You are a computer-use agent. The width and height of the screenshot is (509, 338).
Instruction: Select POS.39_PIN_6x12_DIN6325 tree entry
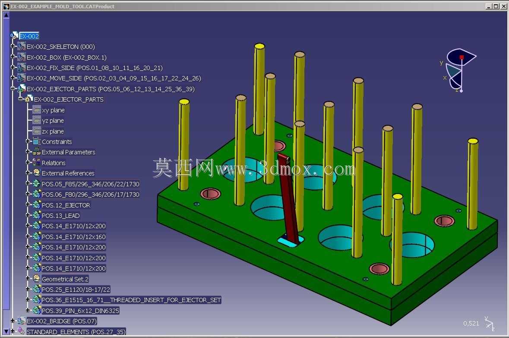pyautogui.click(x=80, y=311)
